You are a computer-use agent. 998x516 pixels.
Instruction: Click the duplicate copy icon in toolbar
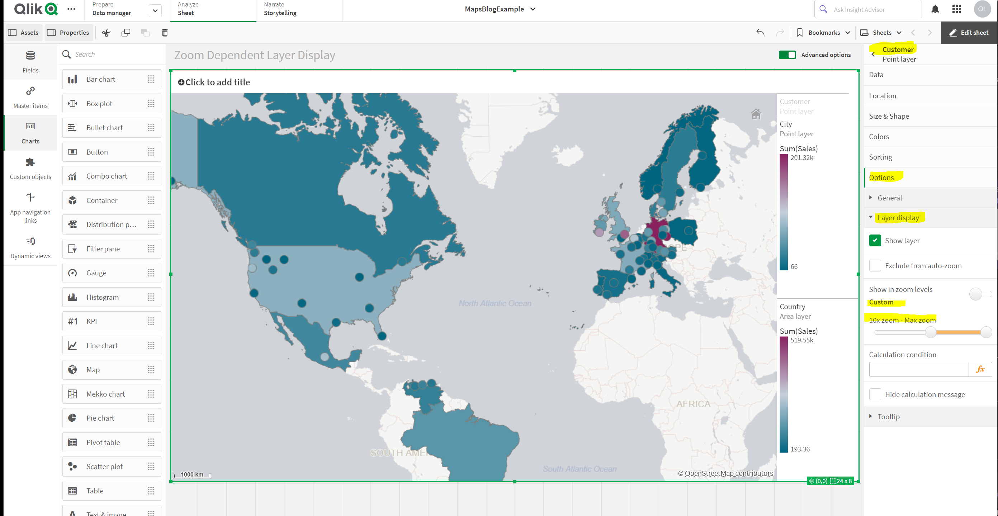[126, 33]
